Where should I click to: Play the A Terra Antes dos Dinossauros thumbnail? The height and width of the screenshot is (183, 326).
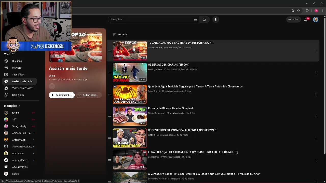(130, 94)
